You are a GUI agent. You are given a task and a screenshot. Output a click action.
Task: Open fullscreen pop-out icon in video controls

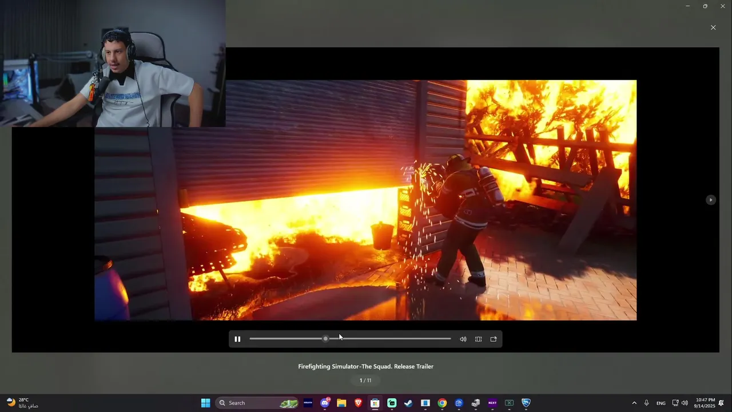494,339
